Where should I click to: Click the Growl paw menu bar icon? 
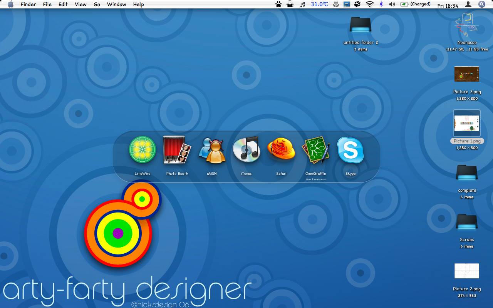pos(357,4)
